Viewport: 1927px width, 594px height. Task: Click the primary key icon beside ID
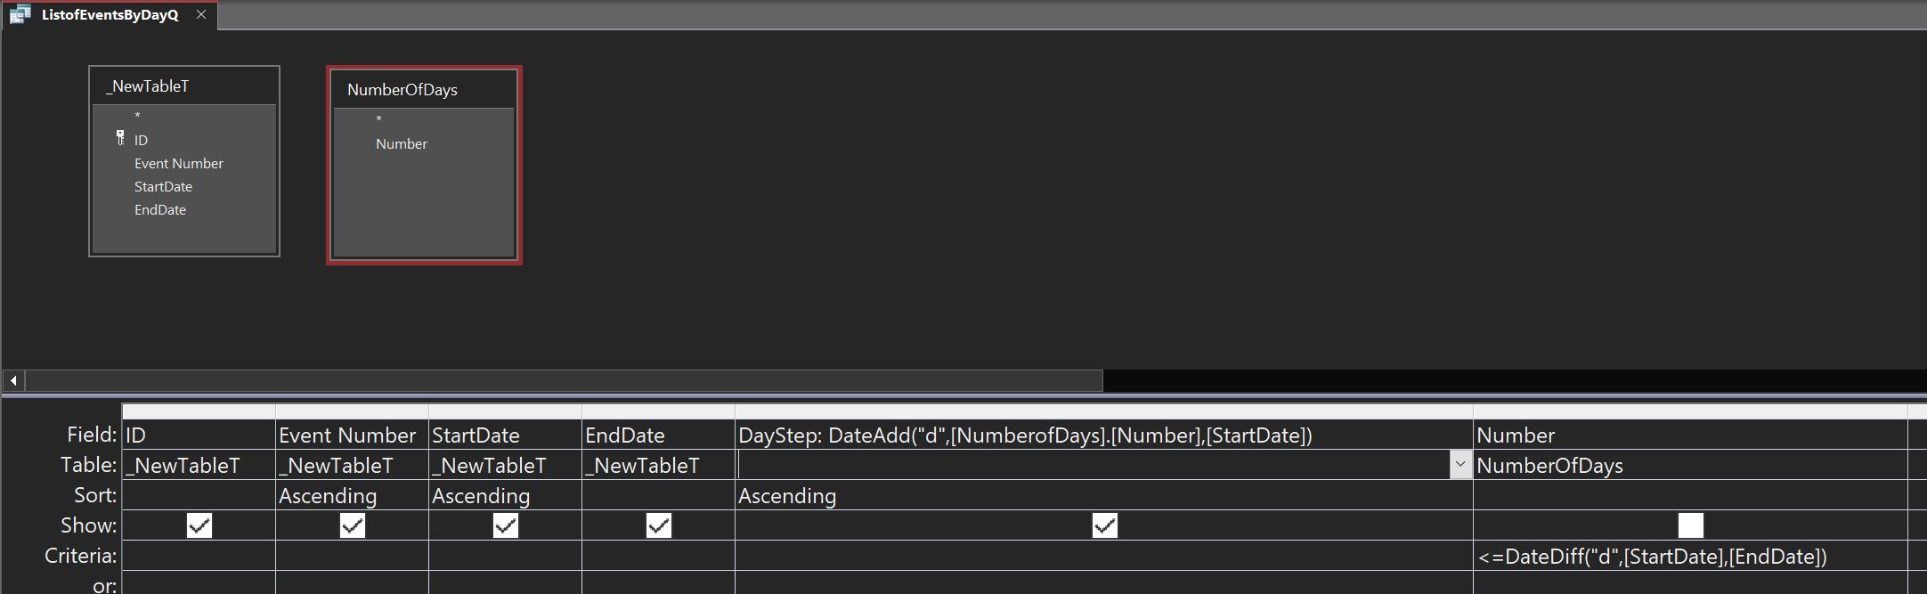click(120, 138)
